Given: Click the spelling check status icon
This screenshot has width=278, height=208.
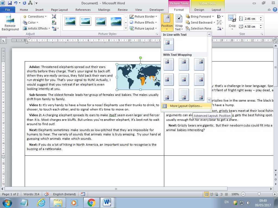Looking at the screenshot, I should pos(46,194).
